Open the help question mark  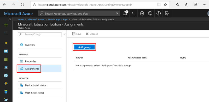click(x=159, y=14)
